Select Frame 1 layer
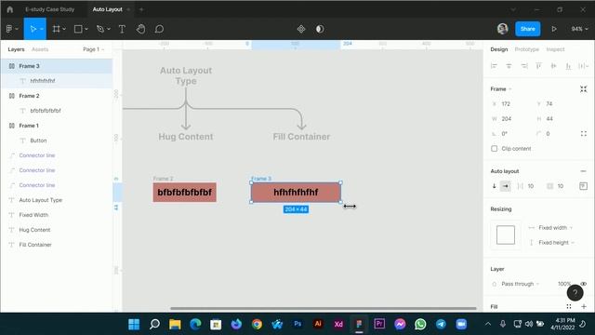 coord(57,126)
